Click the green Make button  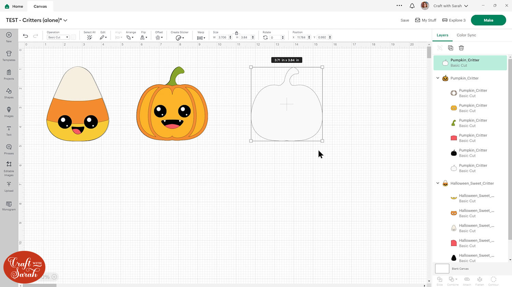click(x=488, y=20)
